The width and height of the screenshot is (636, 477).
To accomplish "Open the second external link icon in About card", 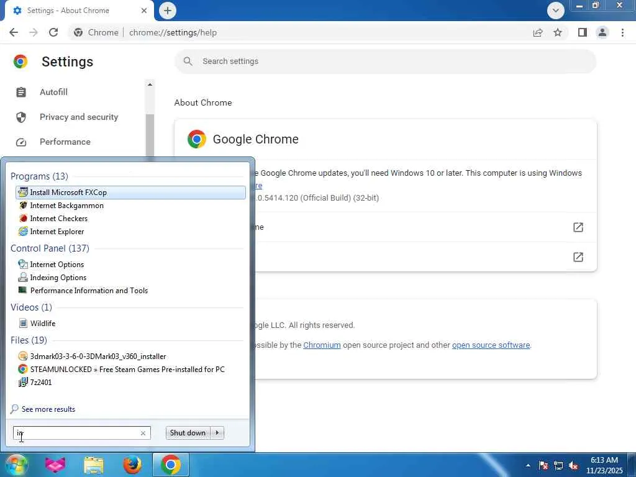I will pos(578,257).
